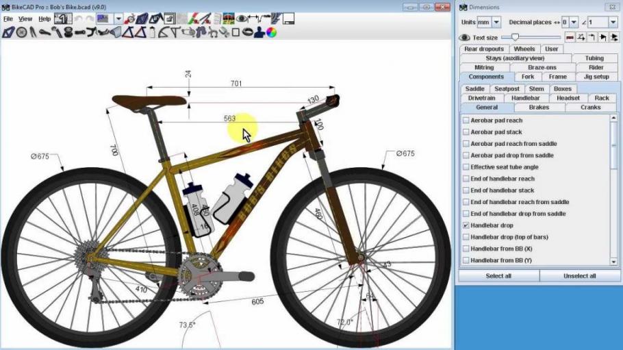
Task: Click the Unselect all button
Action: pyautogui.click(x=580, y=276)
